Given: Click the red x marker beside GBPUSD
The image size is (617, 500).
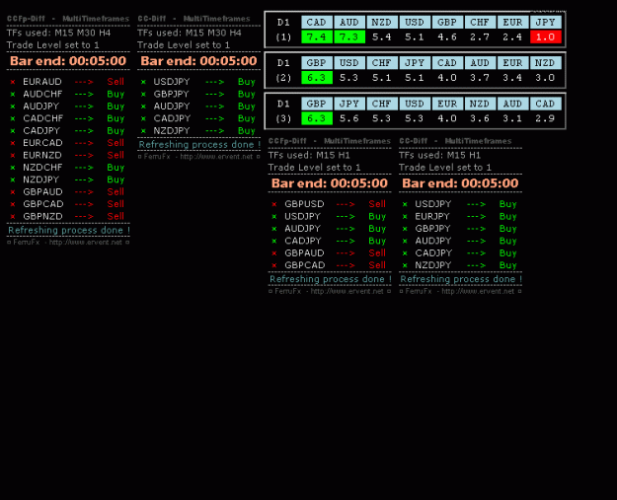Looking at the screenshot, I should 274,204.
